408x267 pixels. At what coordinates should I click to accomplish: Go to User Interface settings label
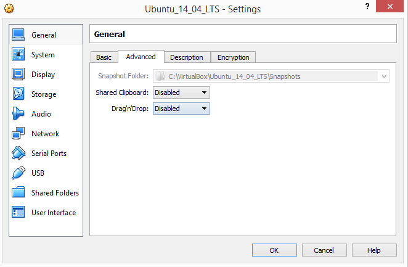click(54, 213)
